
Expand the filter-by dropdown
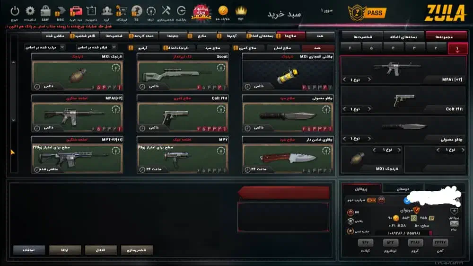(96, 47)
